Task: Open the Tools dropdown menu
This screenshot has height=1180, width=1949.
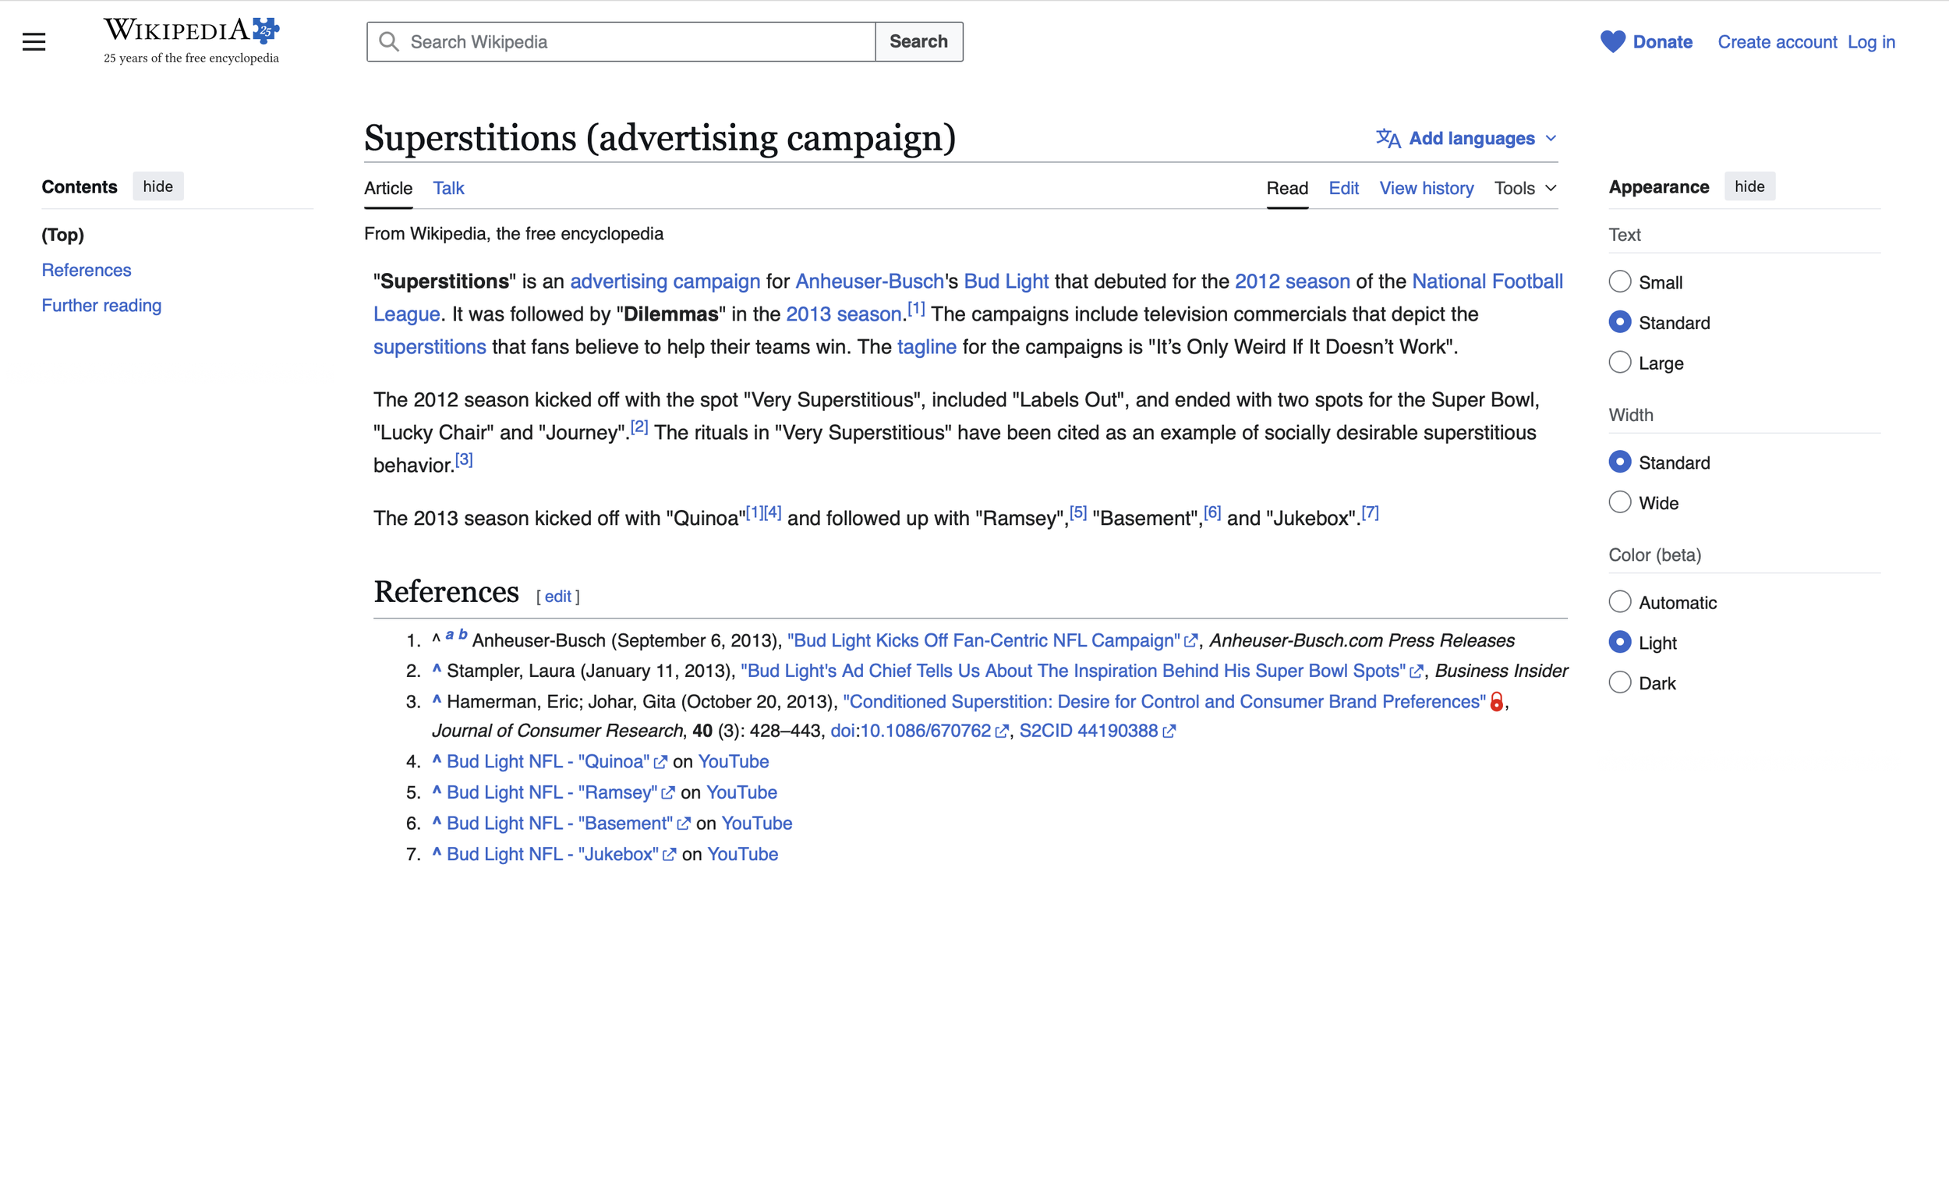Action: (1525, 189)
